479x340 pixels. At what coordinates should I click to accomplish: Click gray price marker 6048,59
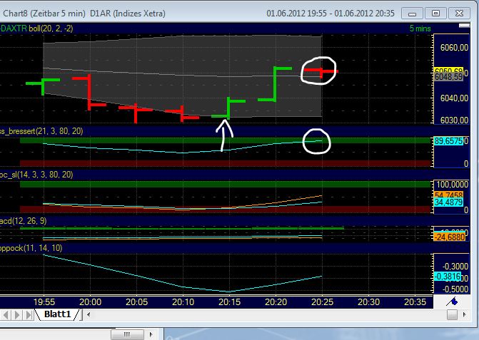click(449, 77)
